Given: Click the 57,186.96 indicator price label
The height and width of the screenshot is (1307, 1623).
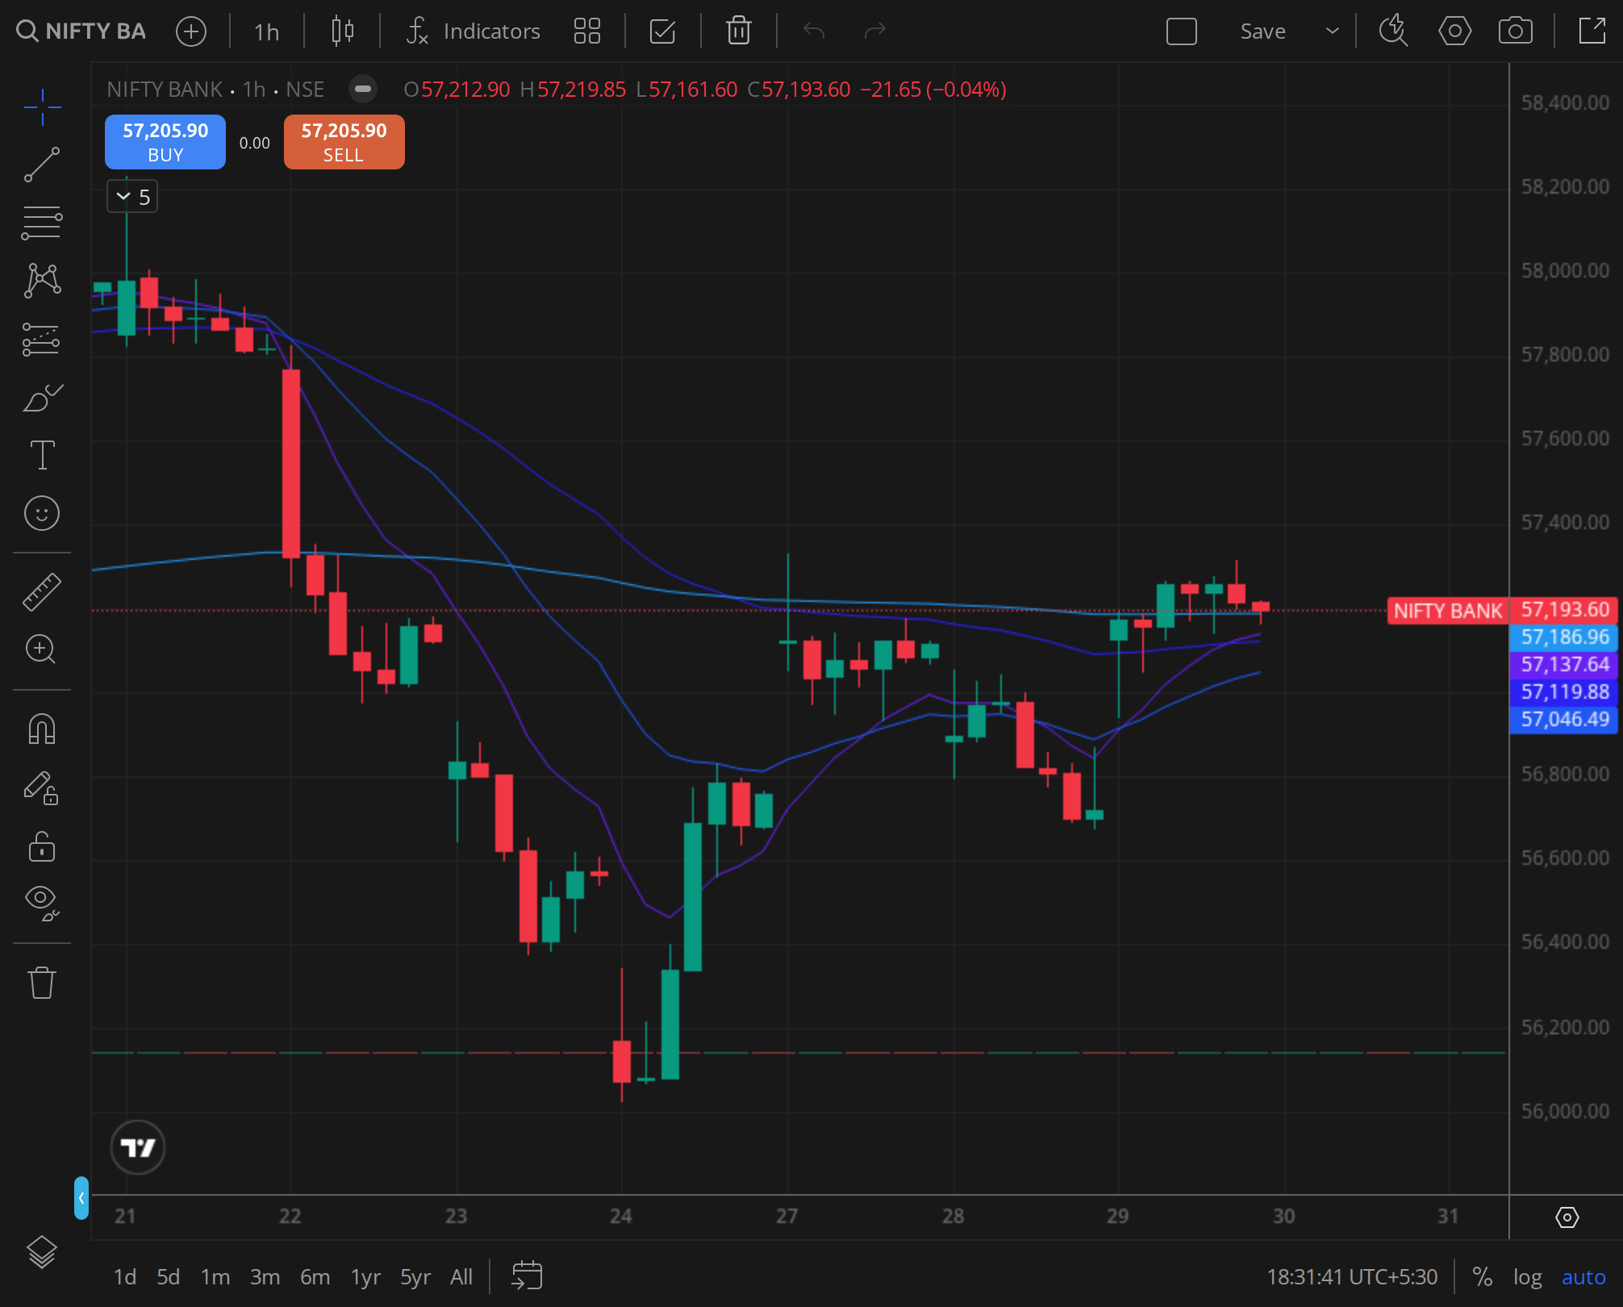Looking at the screenshot, I should click(x=1564, y=637).
